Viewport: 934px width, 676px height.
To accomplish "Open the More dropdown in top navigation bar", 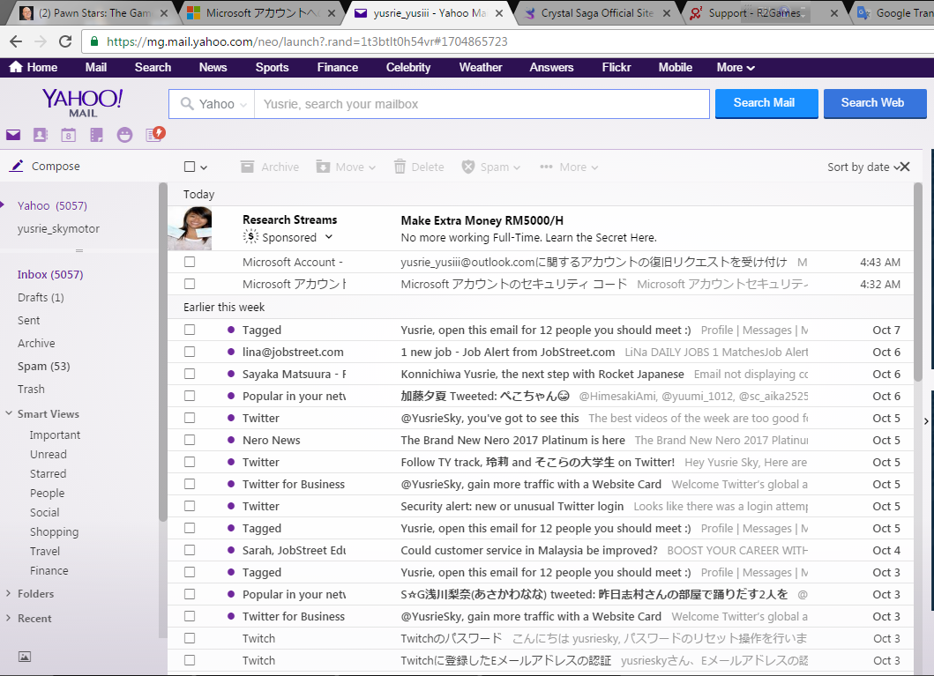I will [736, 68].
